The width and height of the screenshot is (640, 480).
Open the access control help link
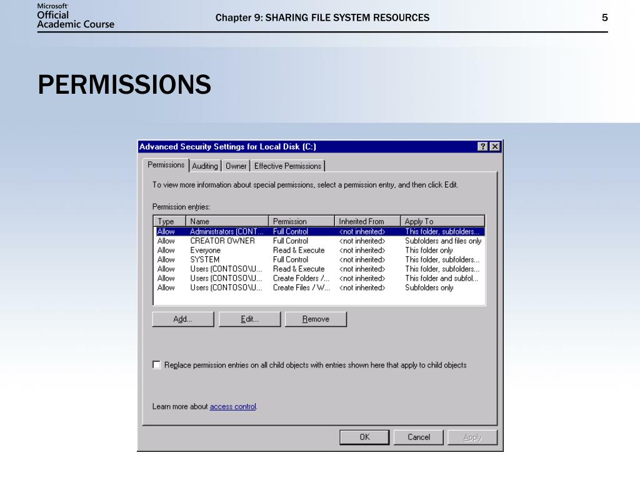pyautogui.click(x=232, y=406)
